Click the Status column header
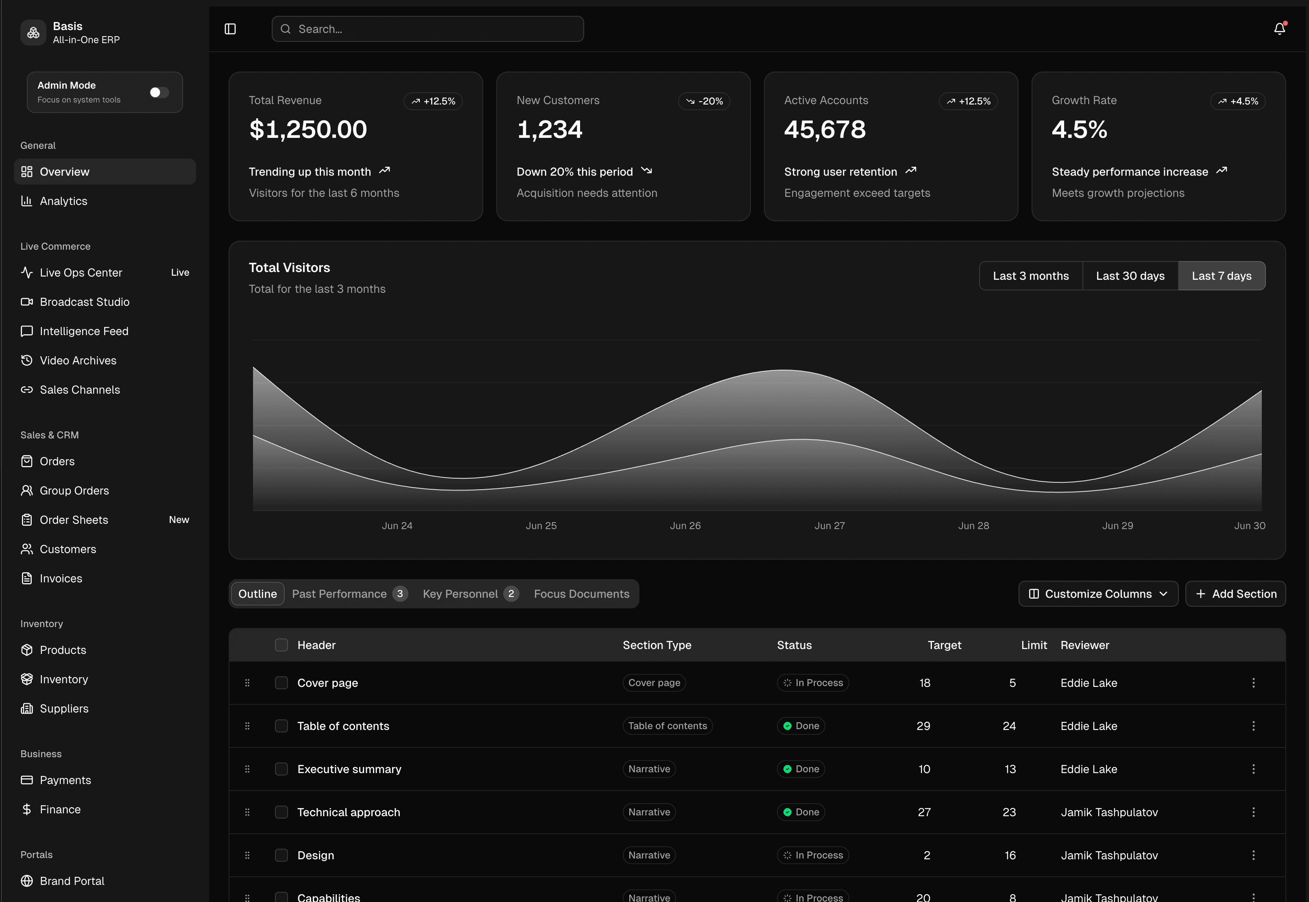The width and height of the screenshot is (1309, 902). coord(794,645)
